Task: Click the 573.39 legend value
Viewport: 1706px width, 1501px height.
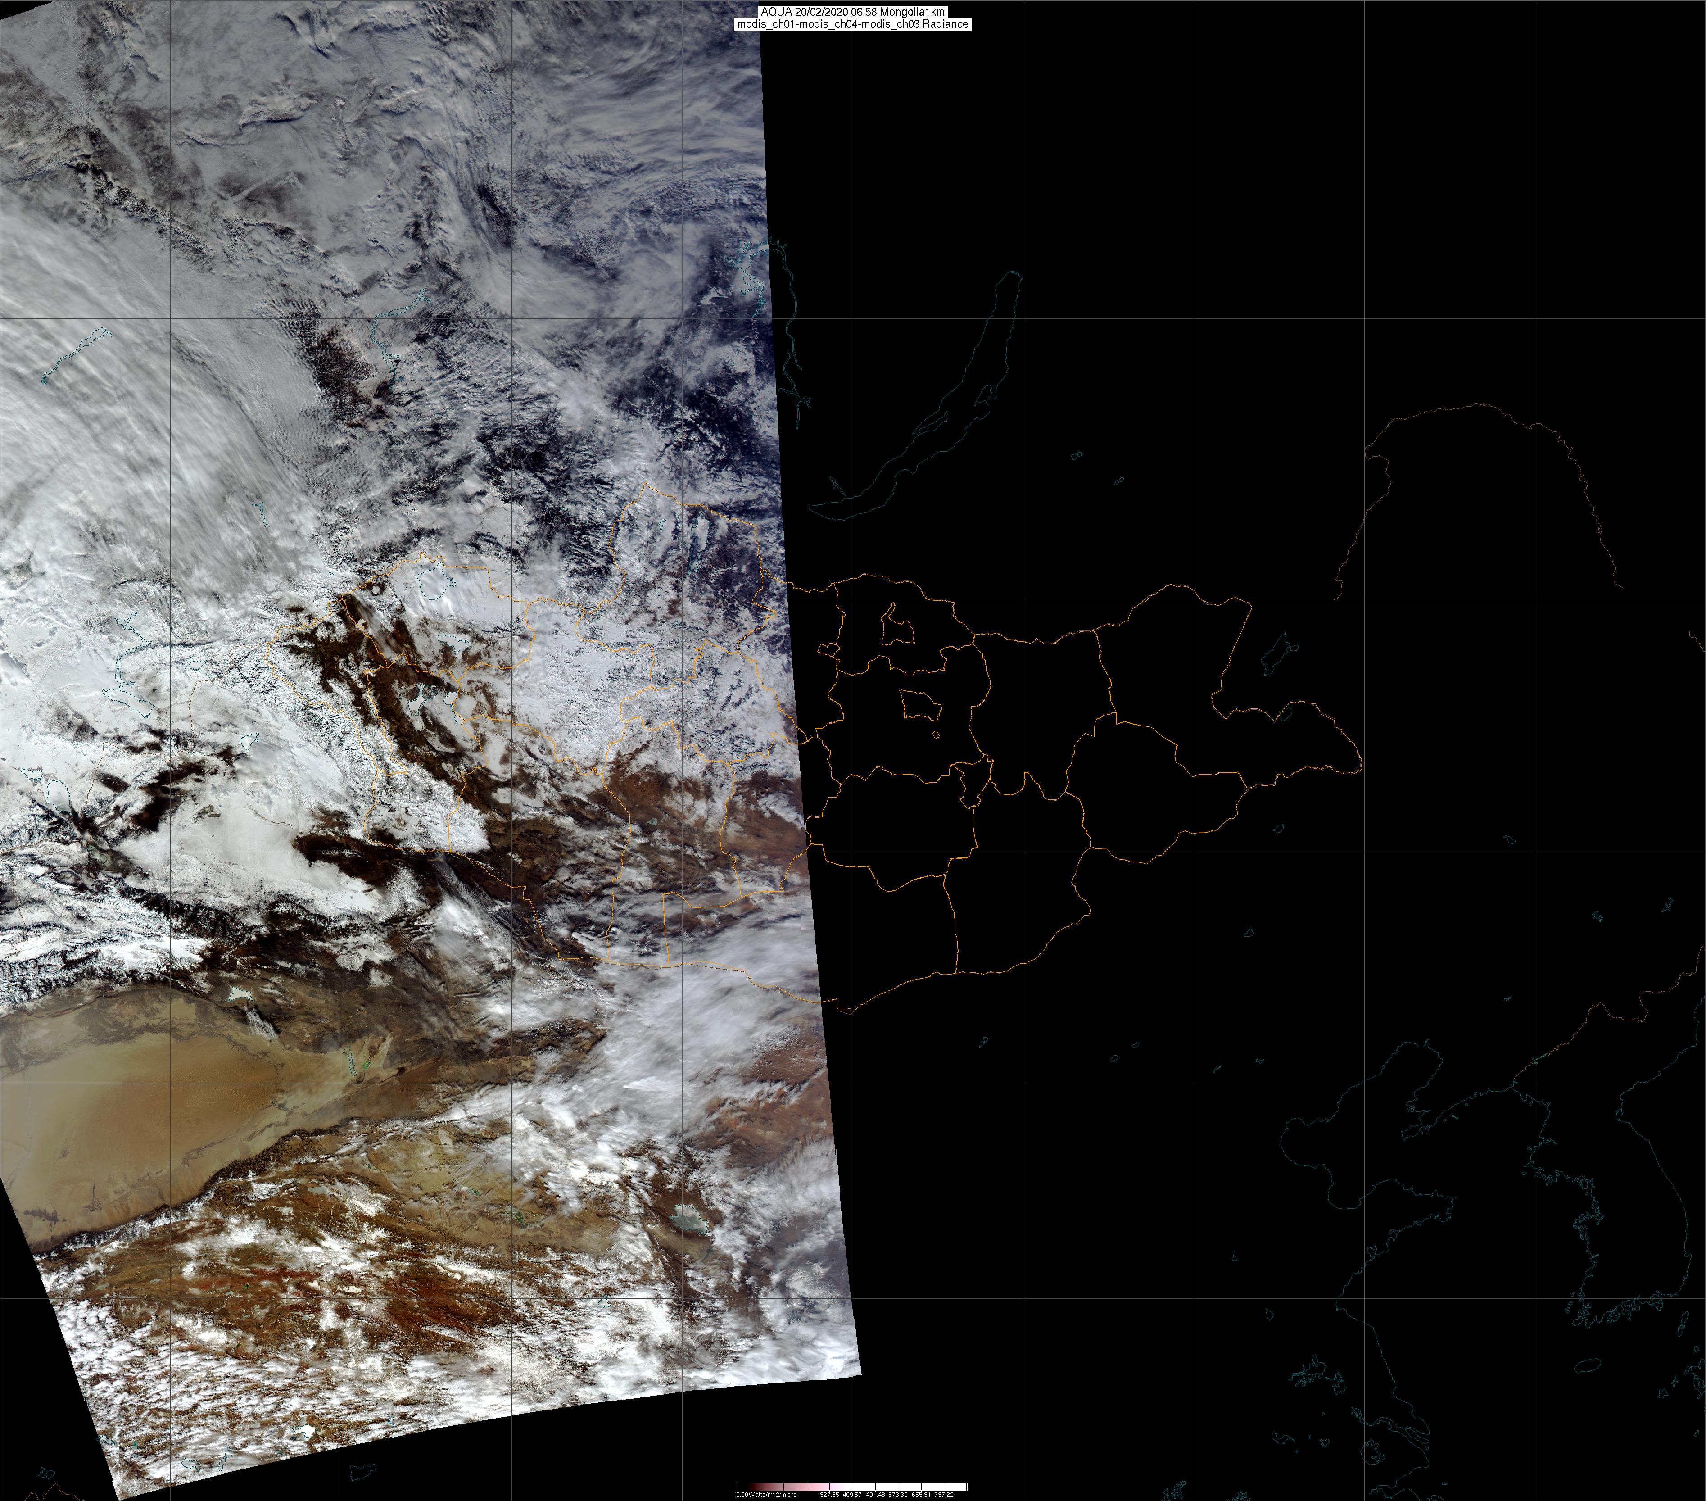Action: click(x=898, y=1495)
